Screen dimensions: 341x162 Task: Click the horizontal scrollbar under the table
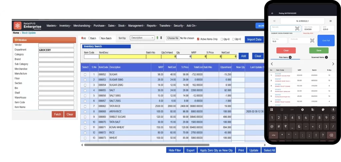coord(147,145)
